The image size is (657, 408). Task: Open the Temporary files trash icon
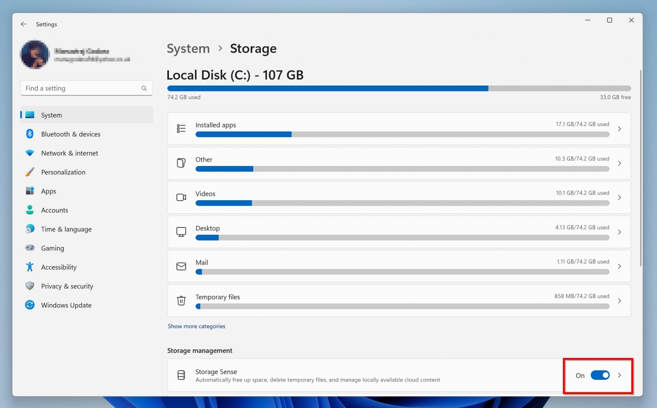point(181,301)
